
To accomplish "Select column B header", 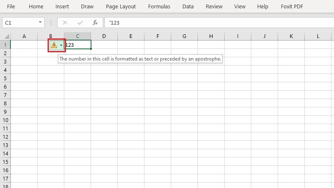I will point(51,36).
